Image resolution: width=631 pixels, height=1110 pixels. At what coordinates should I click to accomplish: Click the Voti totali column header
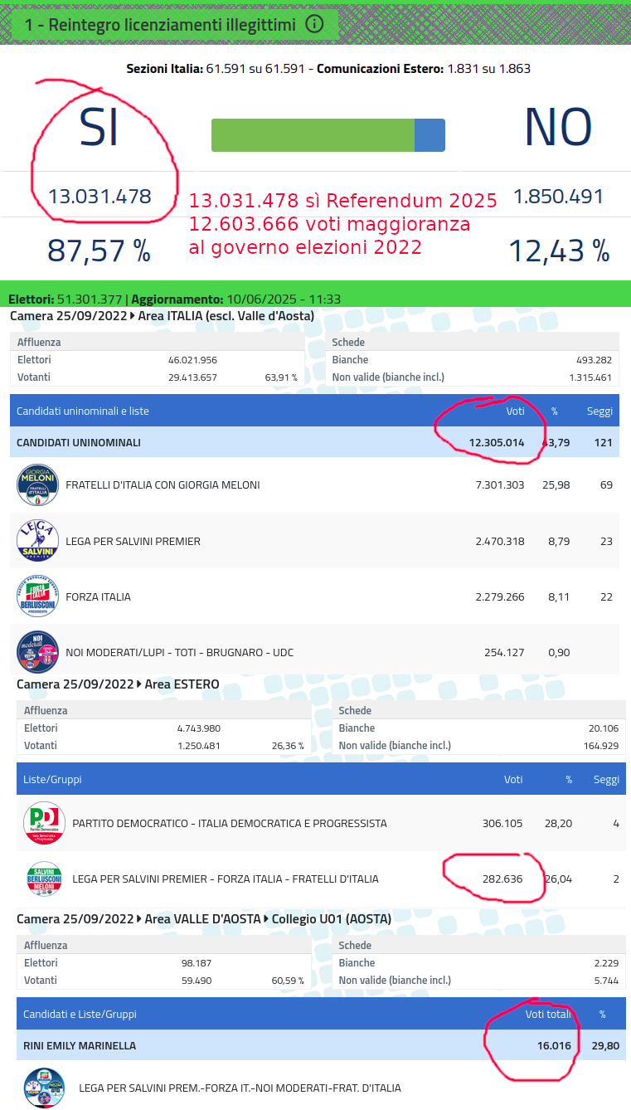(x=548, y=1014)
